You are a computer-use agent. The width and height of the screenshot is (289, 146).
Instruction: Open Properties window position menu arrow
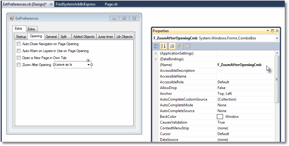[x=268, y=31]
